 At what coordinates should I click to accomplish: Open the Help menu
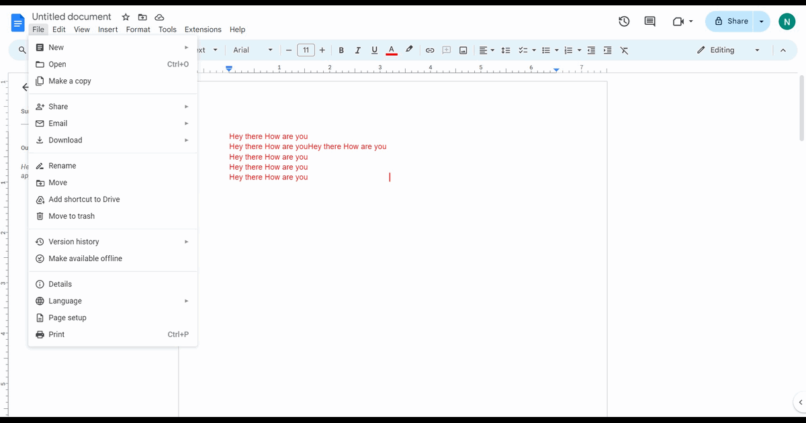(x=237, y=30)
